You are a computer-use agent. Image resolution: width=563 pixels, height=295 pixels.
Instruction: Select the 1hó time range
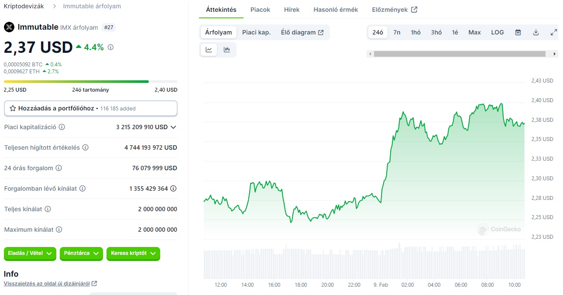[x=415, y=32]
